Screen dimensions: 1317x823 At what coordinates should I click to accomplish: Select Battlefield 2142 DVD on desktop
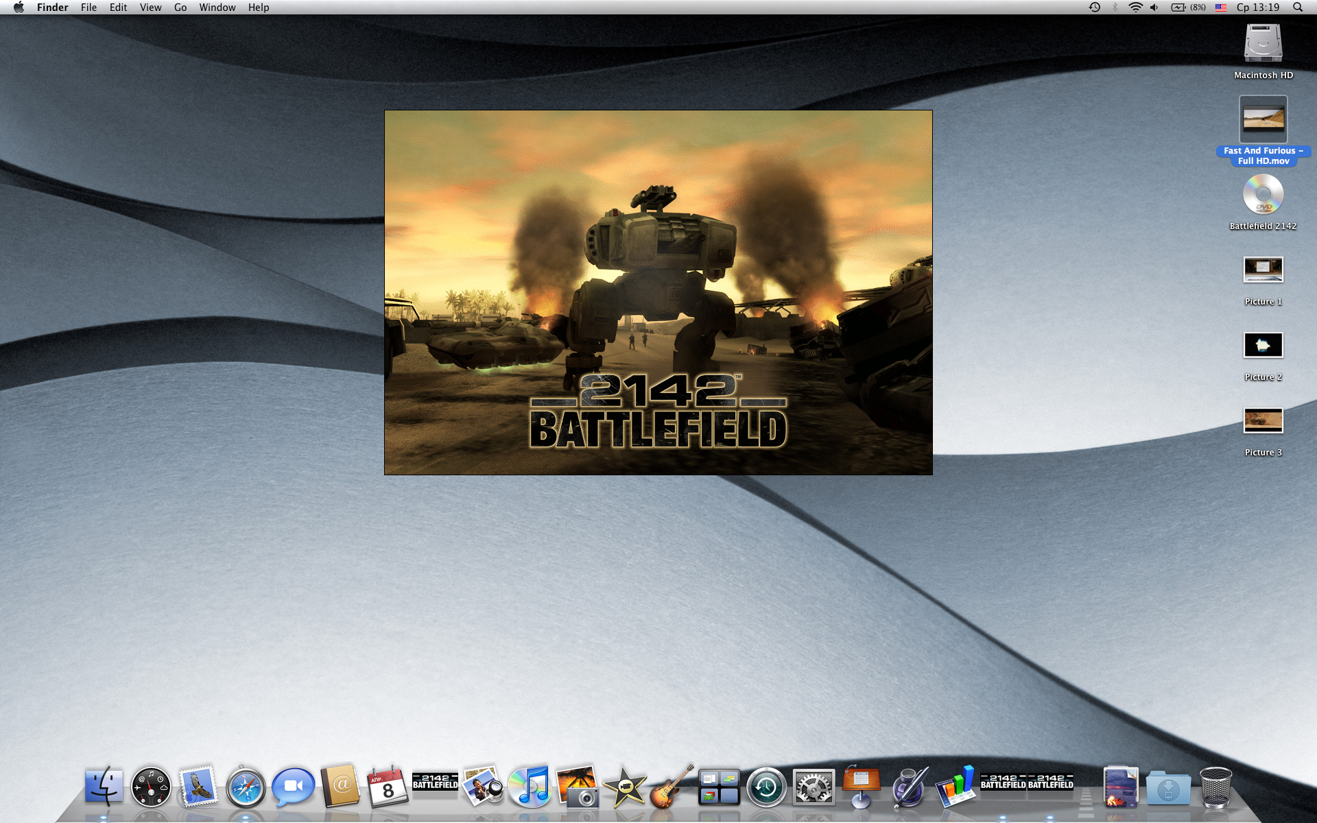(1263, 202)
